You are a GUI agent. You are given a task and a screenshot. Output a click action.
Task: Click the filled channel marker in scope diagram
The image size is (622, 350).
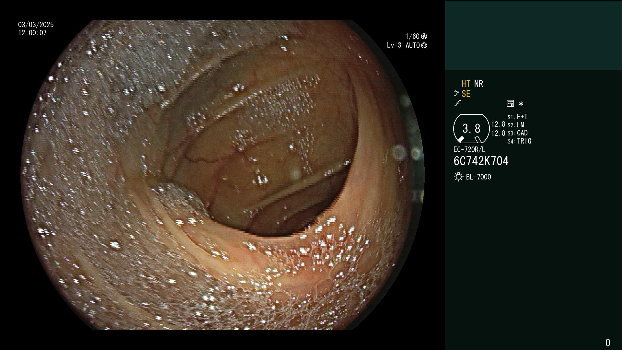[461, 139]
